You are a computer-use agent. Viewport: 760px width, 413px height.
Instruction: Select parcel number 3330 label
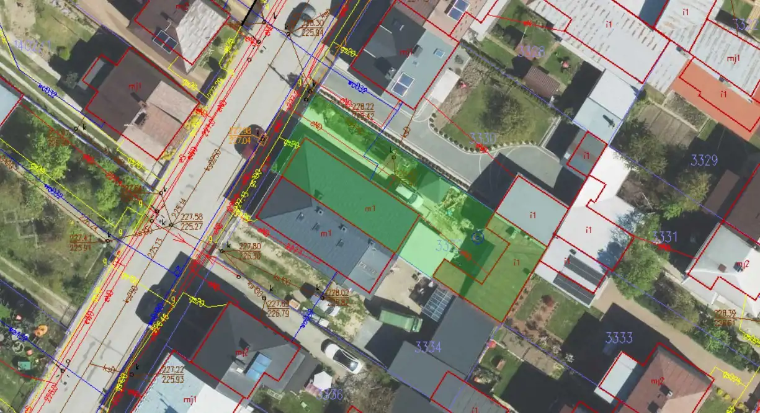click(483, 138)
